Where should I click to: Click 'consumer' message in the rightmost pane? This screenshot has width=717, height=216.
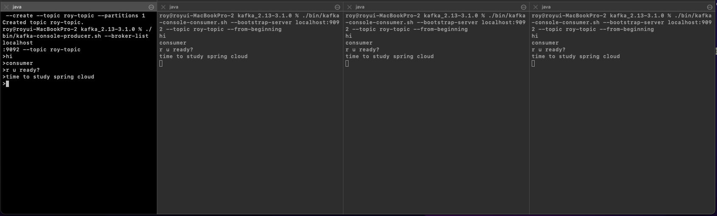[545, 43]
